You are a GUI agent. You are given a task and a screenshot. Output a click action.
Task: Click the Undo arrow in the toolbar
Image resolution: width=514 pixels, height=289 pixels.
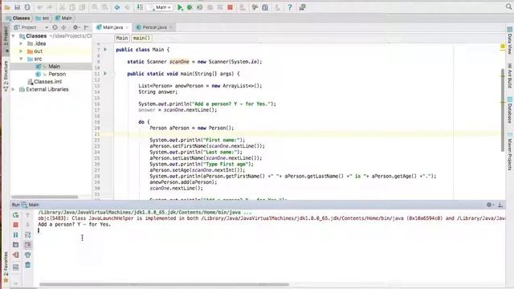click(39, 7)
